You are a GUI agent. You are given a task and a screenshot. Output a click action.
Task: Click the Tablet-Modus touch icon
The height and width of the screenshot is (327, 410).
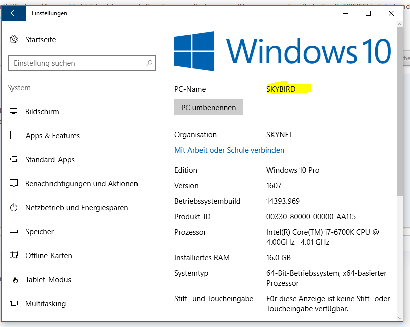coord(14,280)
